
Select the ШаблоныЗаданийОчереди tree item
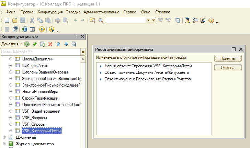[45, 72]
